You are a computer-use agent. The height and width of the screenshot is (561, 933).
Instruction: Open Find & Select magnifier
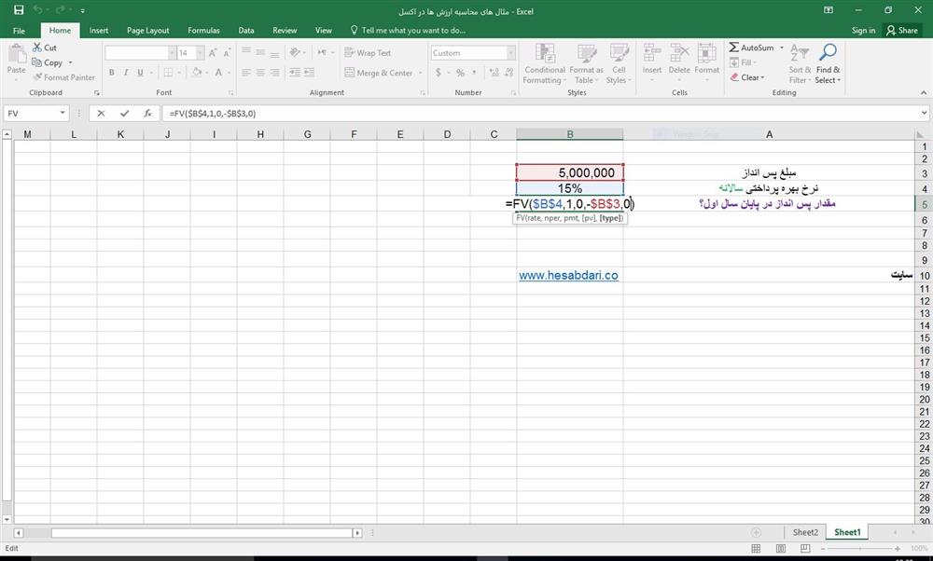pos(828,53)
